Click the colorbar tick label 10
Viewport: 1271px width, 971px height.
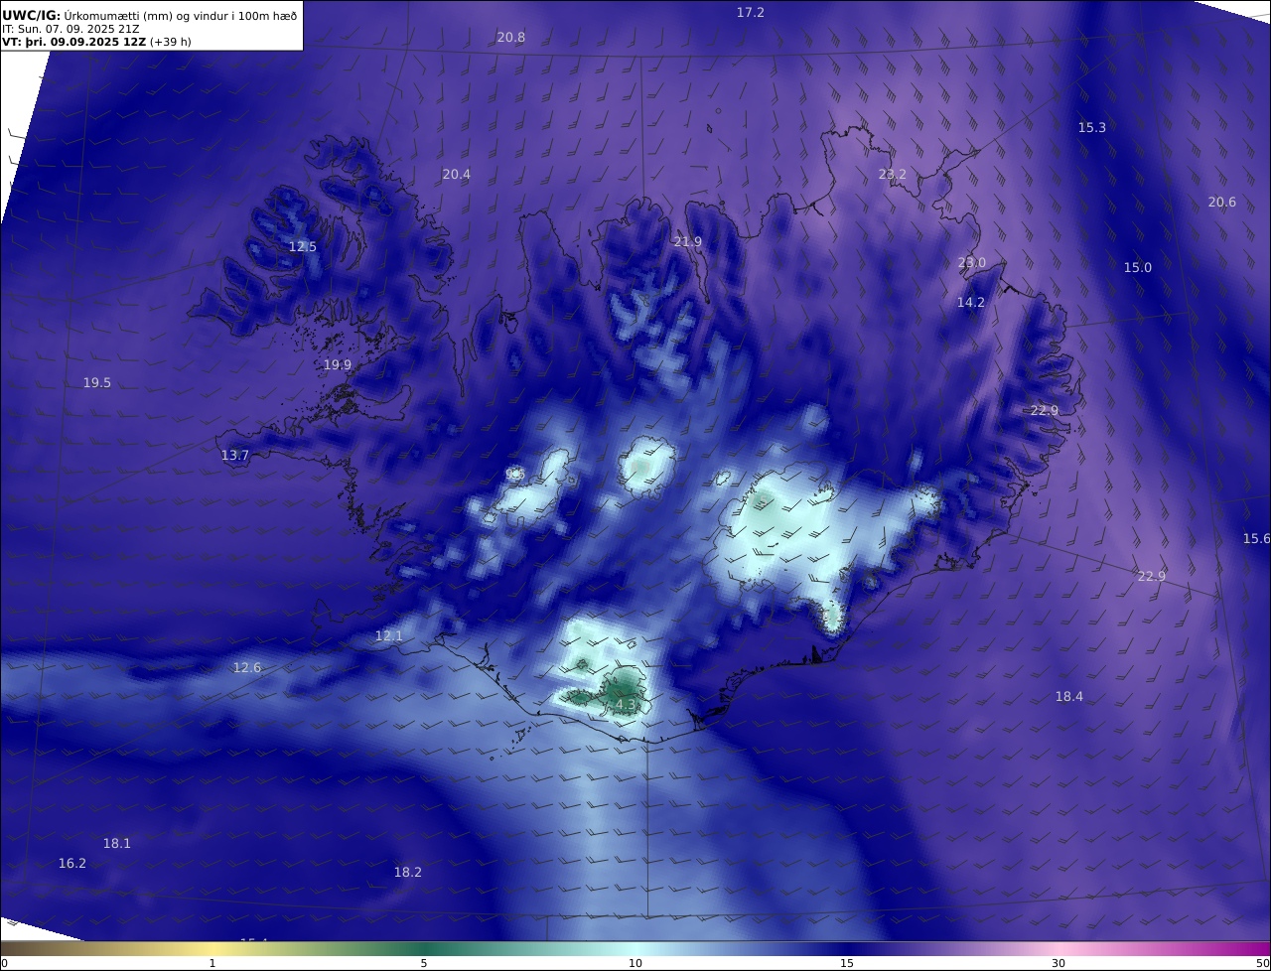(635, 963)
